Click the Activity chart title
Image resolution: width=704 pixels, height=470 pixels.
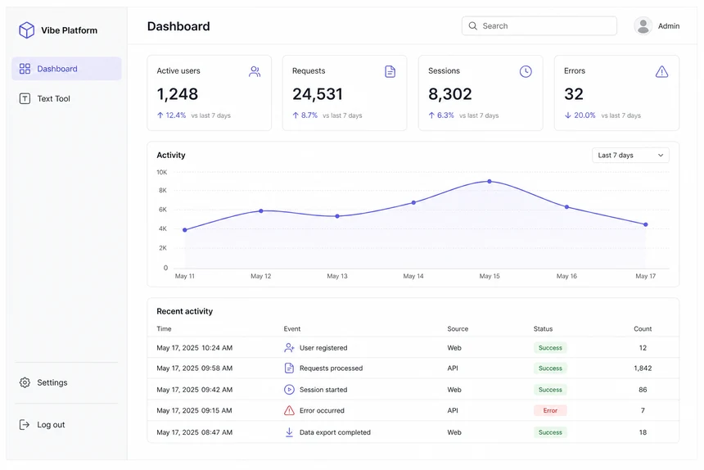[170, 155]
